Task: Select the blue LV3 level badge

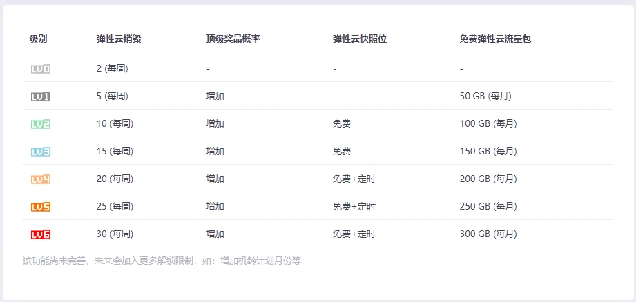Action: (41, 152)
